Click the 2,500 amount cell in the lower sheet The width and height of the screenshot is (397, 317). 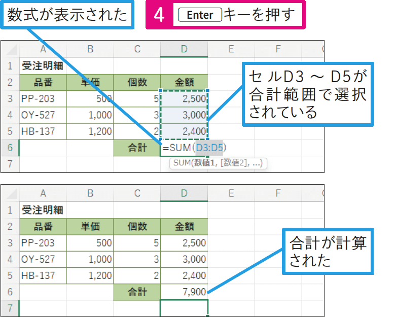click(184, 243)
